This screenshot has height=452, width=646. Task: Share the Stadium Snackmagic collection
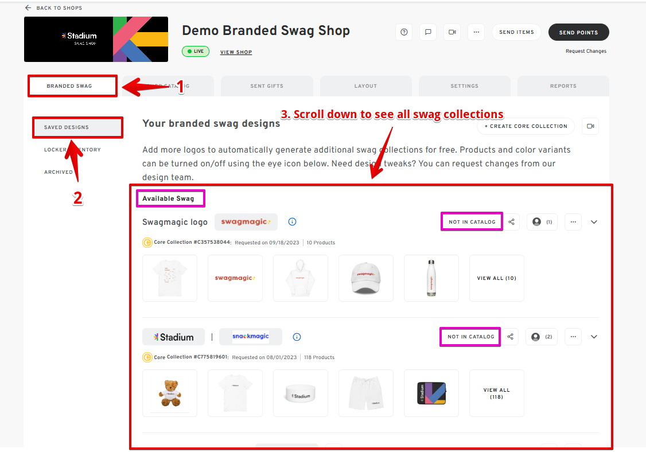click(511, 337)
